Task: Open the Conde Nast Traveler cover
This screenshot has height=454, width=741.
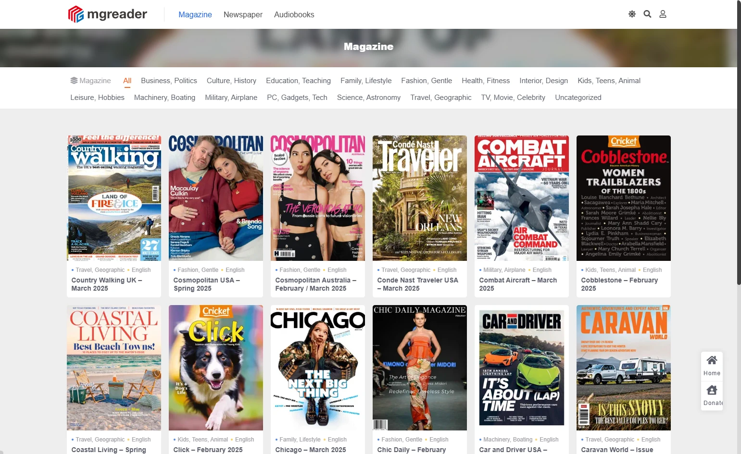Action: point(419,198)
